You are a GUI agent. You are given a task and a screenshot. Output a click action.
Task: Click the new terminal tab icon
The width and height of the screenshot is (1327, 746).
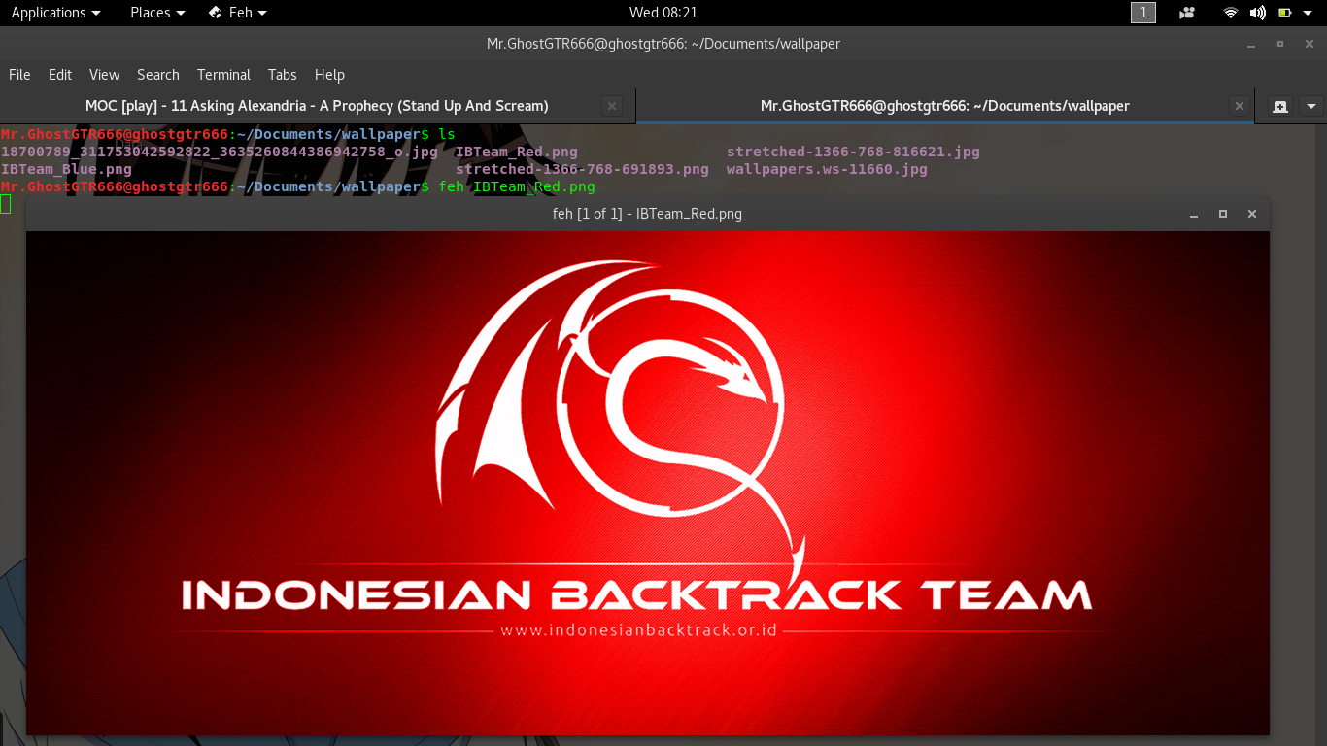coord(1279,106)
